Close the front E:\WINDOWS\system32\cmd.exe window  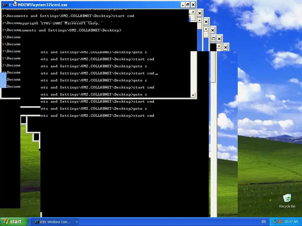click(193, 5)
